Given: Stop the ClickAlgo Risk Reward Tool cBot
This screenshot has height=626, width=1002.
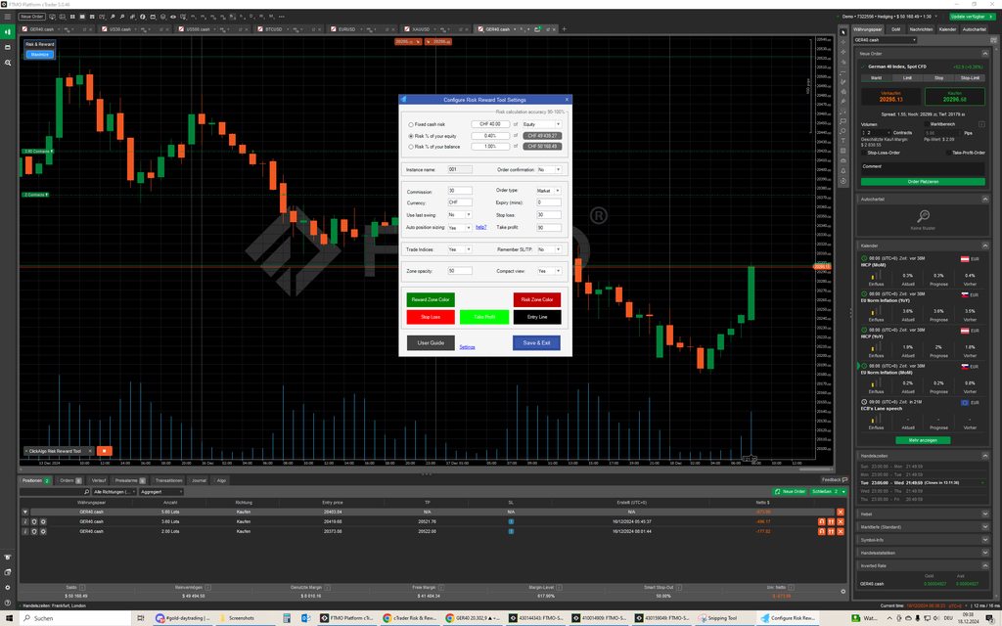Looking at the screenshot, I should (x=104, y=451).
